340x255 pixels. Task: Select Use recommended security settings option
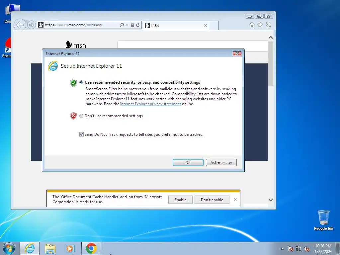coord(81,82)
